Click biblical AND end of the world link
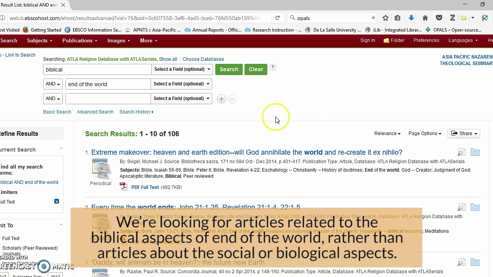493x277 pixels. (x=29, y=182)
